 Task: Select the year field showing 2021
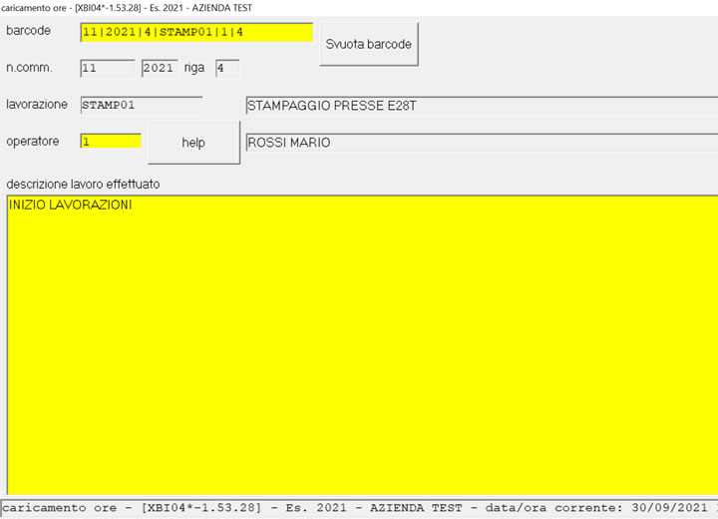tap(159, 69)
